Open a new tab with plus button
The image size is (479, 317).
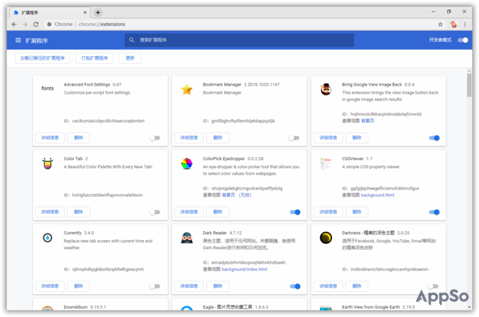98,13
